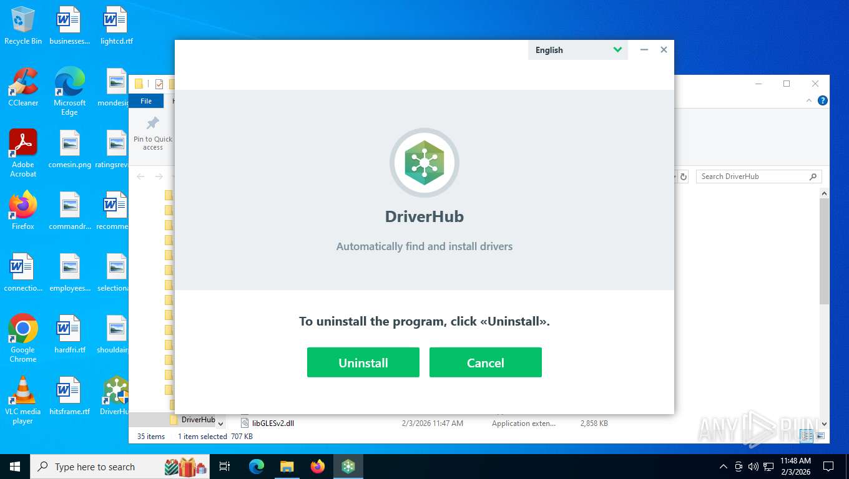Select the Microsoft Edge desktop shortcut
Image resolution: width=849 pixels, height=479 pixels.
pyautogui.click(x=69, y=92)
